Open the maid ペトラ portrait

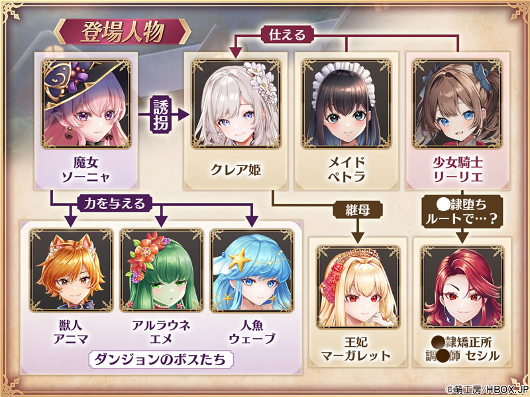tap(346, 104)
